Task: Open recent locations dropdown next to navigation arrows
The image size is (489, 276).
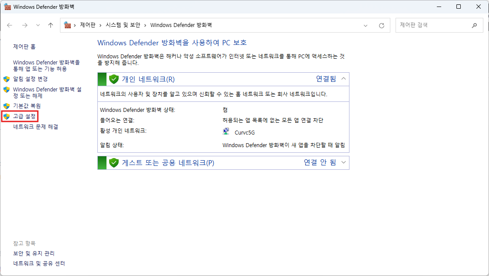Action: 38,25
